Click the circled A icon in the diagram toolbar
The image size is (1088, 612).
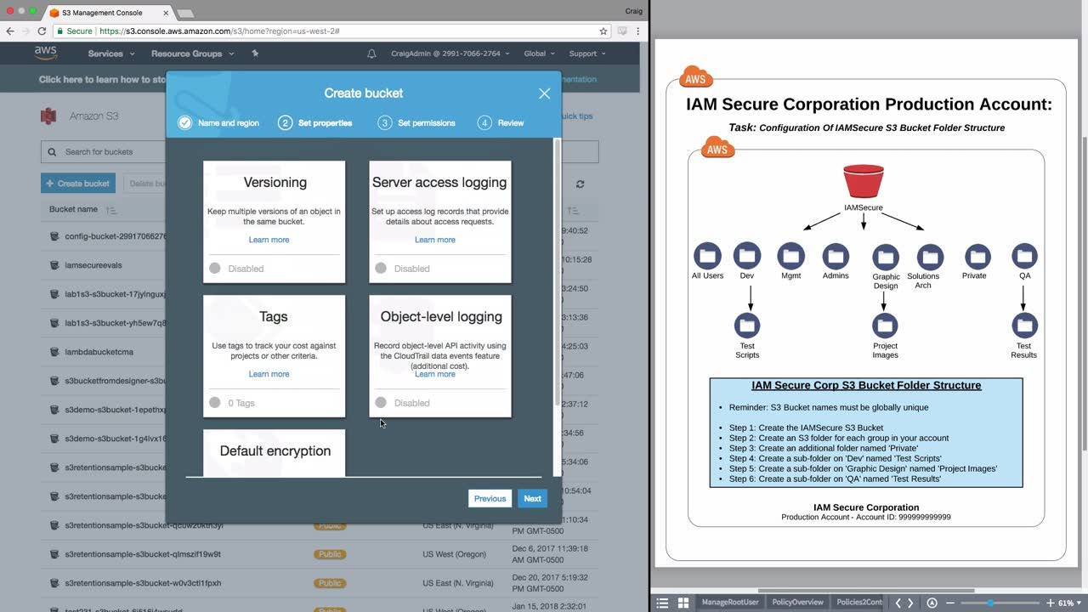point(932,603)
